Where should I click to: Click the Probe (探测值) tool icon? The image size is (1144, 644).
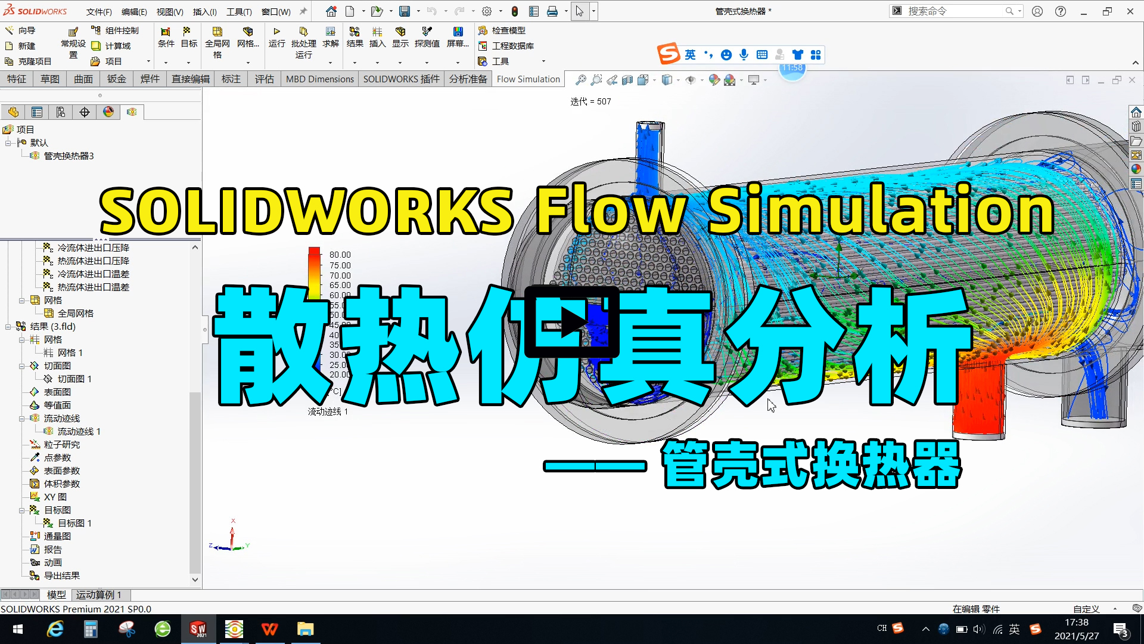pos(427,32)
